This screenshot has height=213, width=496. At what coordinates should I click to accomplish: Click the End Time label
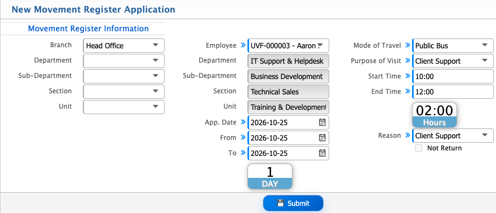point(386,92)
